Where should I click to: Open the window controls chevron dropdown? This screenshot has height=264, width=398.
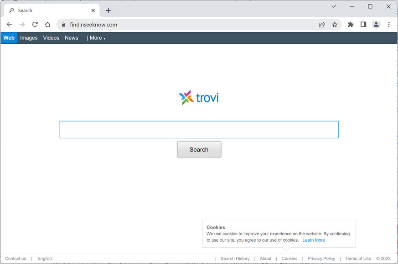coord(333,6)
